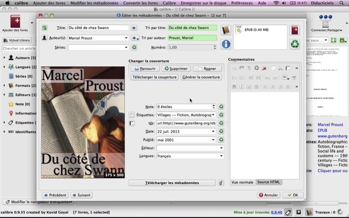The image size is (349, 218).
Task: Click the green recycle remove-format icon
Action: pos(295,44)
